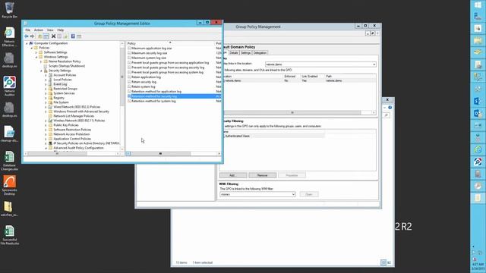486x273 pixels.
Task: Click the Properties icon in the editor toolbar
Action: pos(59,36)
